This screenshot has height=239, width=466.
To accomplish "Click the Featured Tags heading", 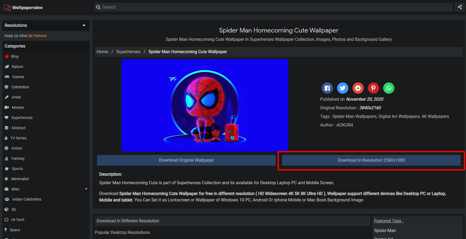I will [x=389, y=221].
